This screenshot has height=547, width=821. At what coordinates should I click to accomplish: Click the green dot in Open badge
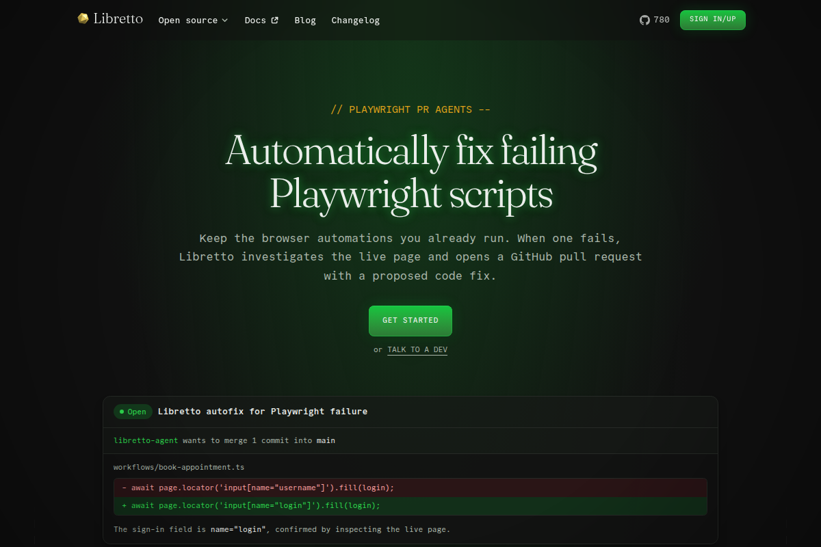pyautogui.click(x=122, y=412)
